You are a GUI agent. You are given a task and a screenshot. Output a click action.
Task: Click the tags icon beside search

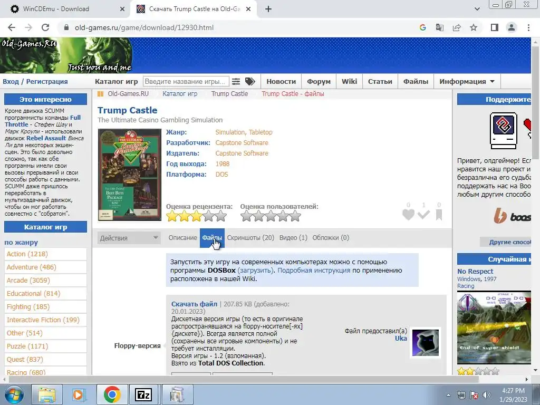click(250, 82)
